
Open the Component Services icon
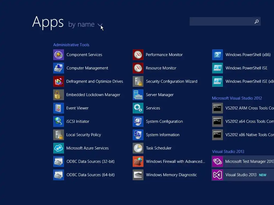[59, 55]
